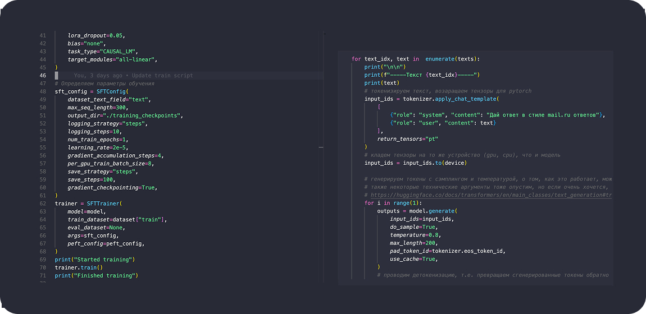Click the temperature=0.8 line
This screenshot has height=314, width=646.
point(416,235)
